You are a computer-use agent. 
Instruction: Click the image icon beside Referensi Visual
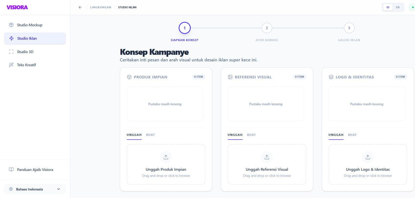click(230, 77)
